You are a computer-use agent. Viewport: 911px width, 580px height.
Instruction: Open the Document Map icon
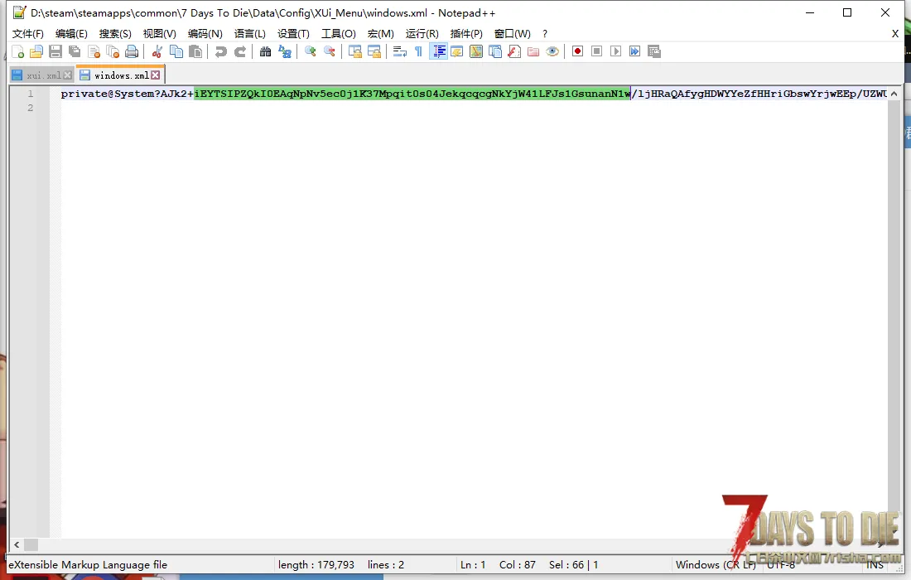tap(476, 51)
